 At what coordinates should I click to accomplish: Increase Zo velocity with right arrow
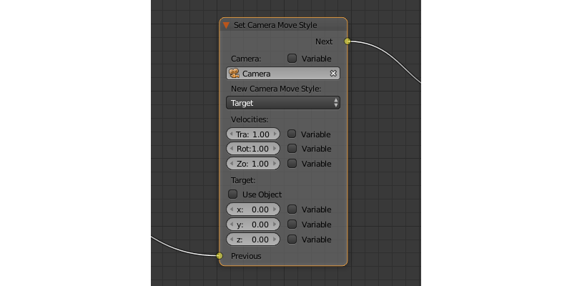275,164
